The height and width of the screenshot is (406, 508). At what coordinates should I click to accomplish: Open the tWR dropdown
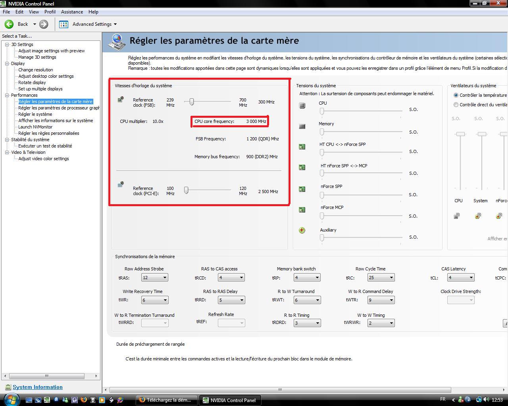[x=155, y=300]
